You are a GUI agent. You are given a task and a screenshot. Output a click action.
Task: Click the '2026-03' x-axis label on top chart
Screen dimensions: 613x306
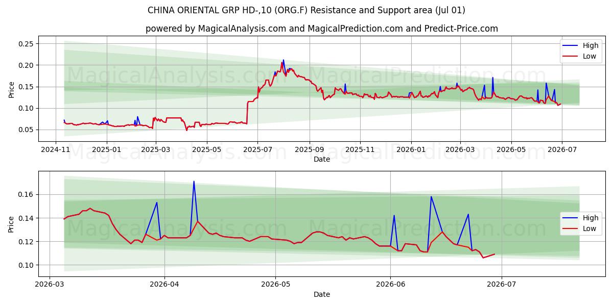tap(460, 149)
